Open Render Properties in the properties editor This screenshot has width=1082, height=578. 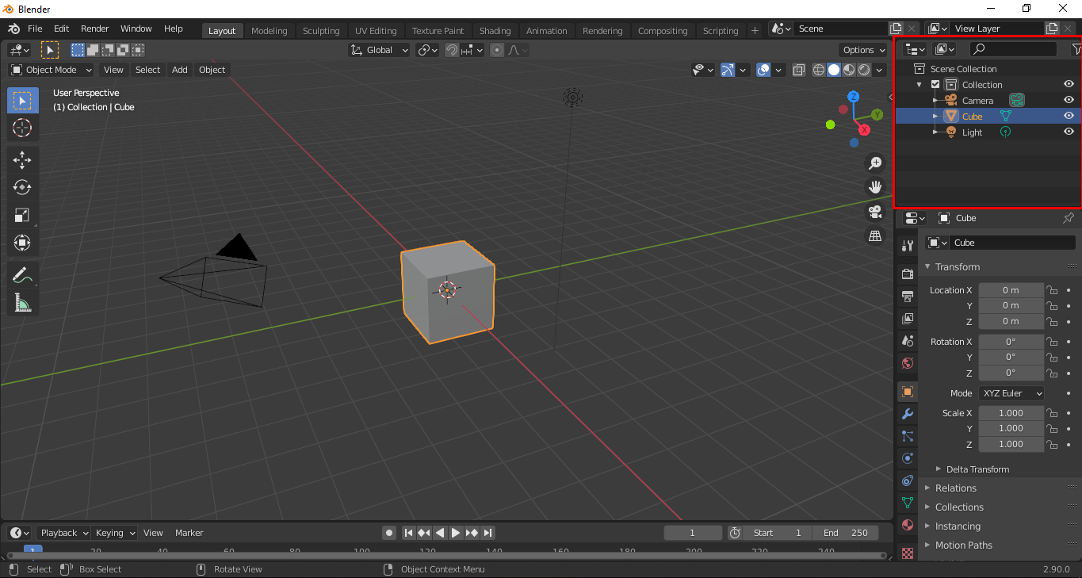[x=907, y=274]
